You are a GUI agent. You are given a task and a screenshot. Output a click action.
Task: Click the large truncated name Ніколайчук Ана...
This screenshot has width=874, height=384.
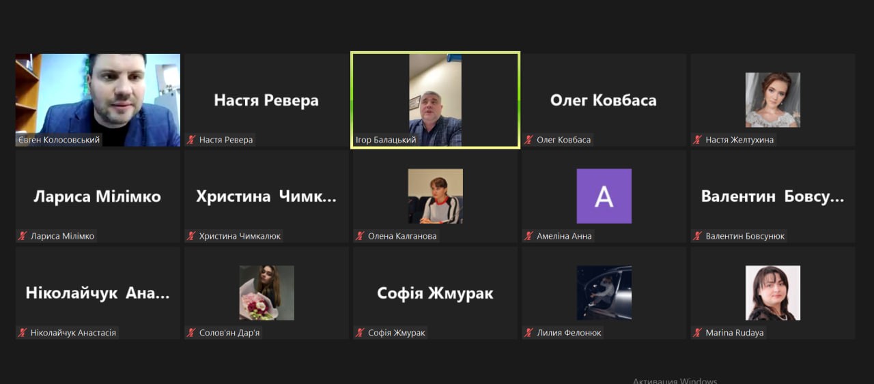click(x=98, y=293)
